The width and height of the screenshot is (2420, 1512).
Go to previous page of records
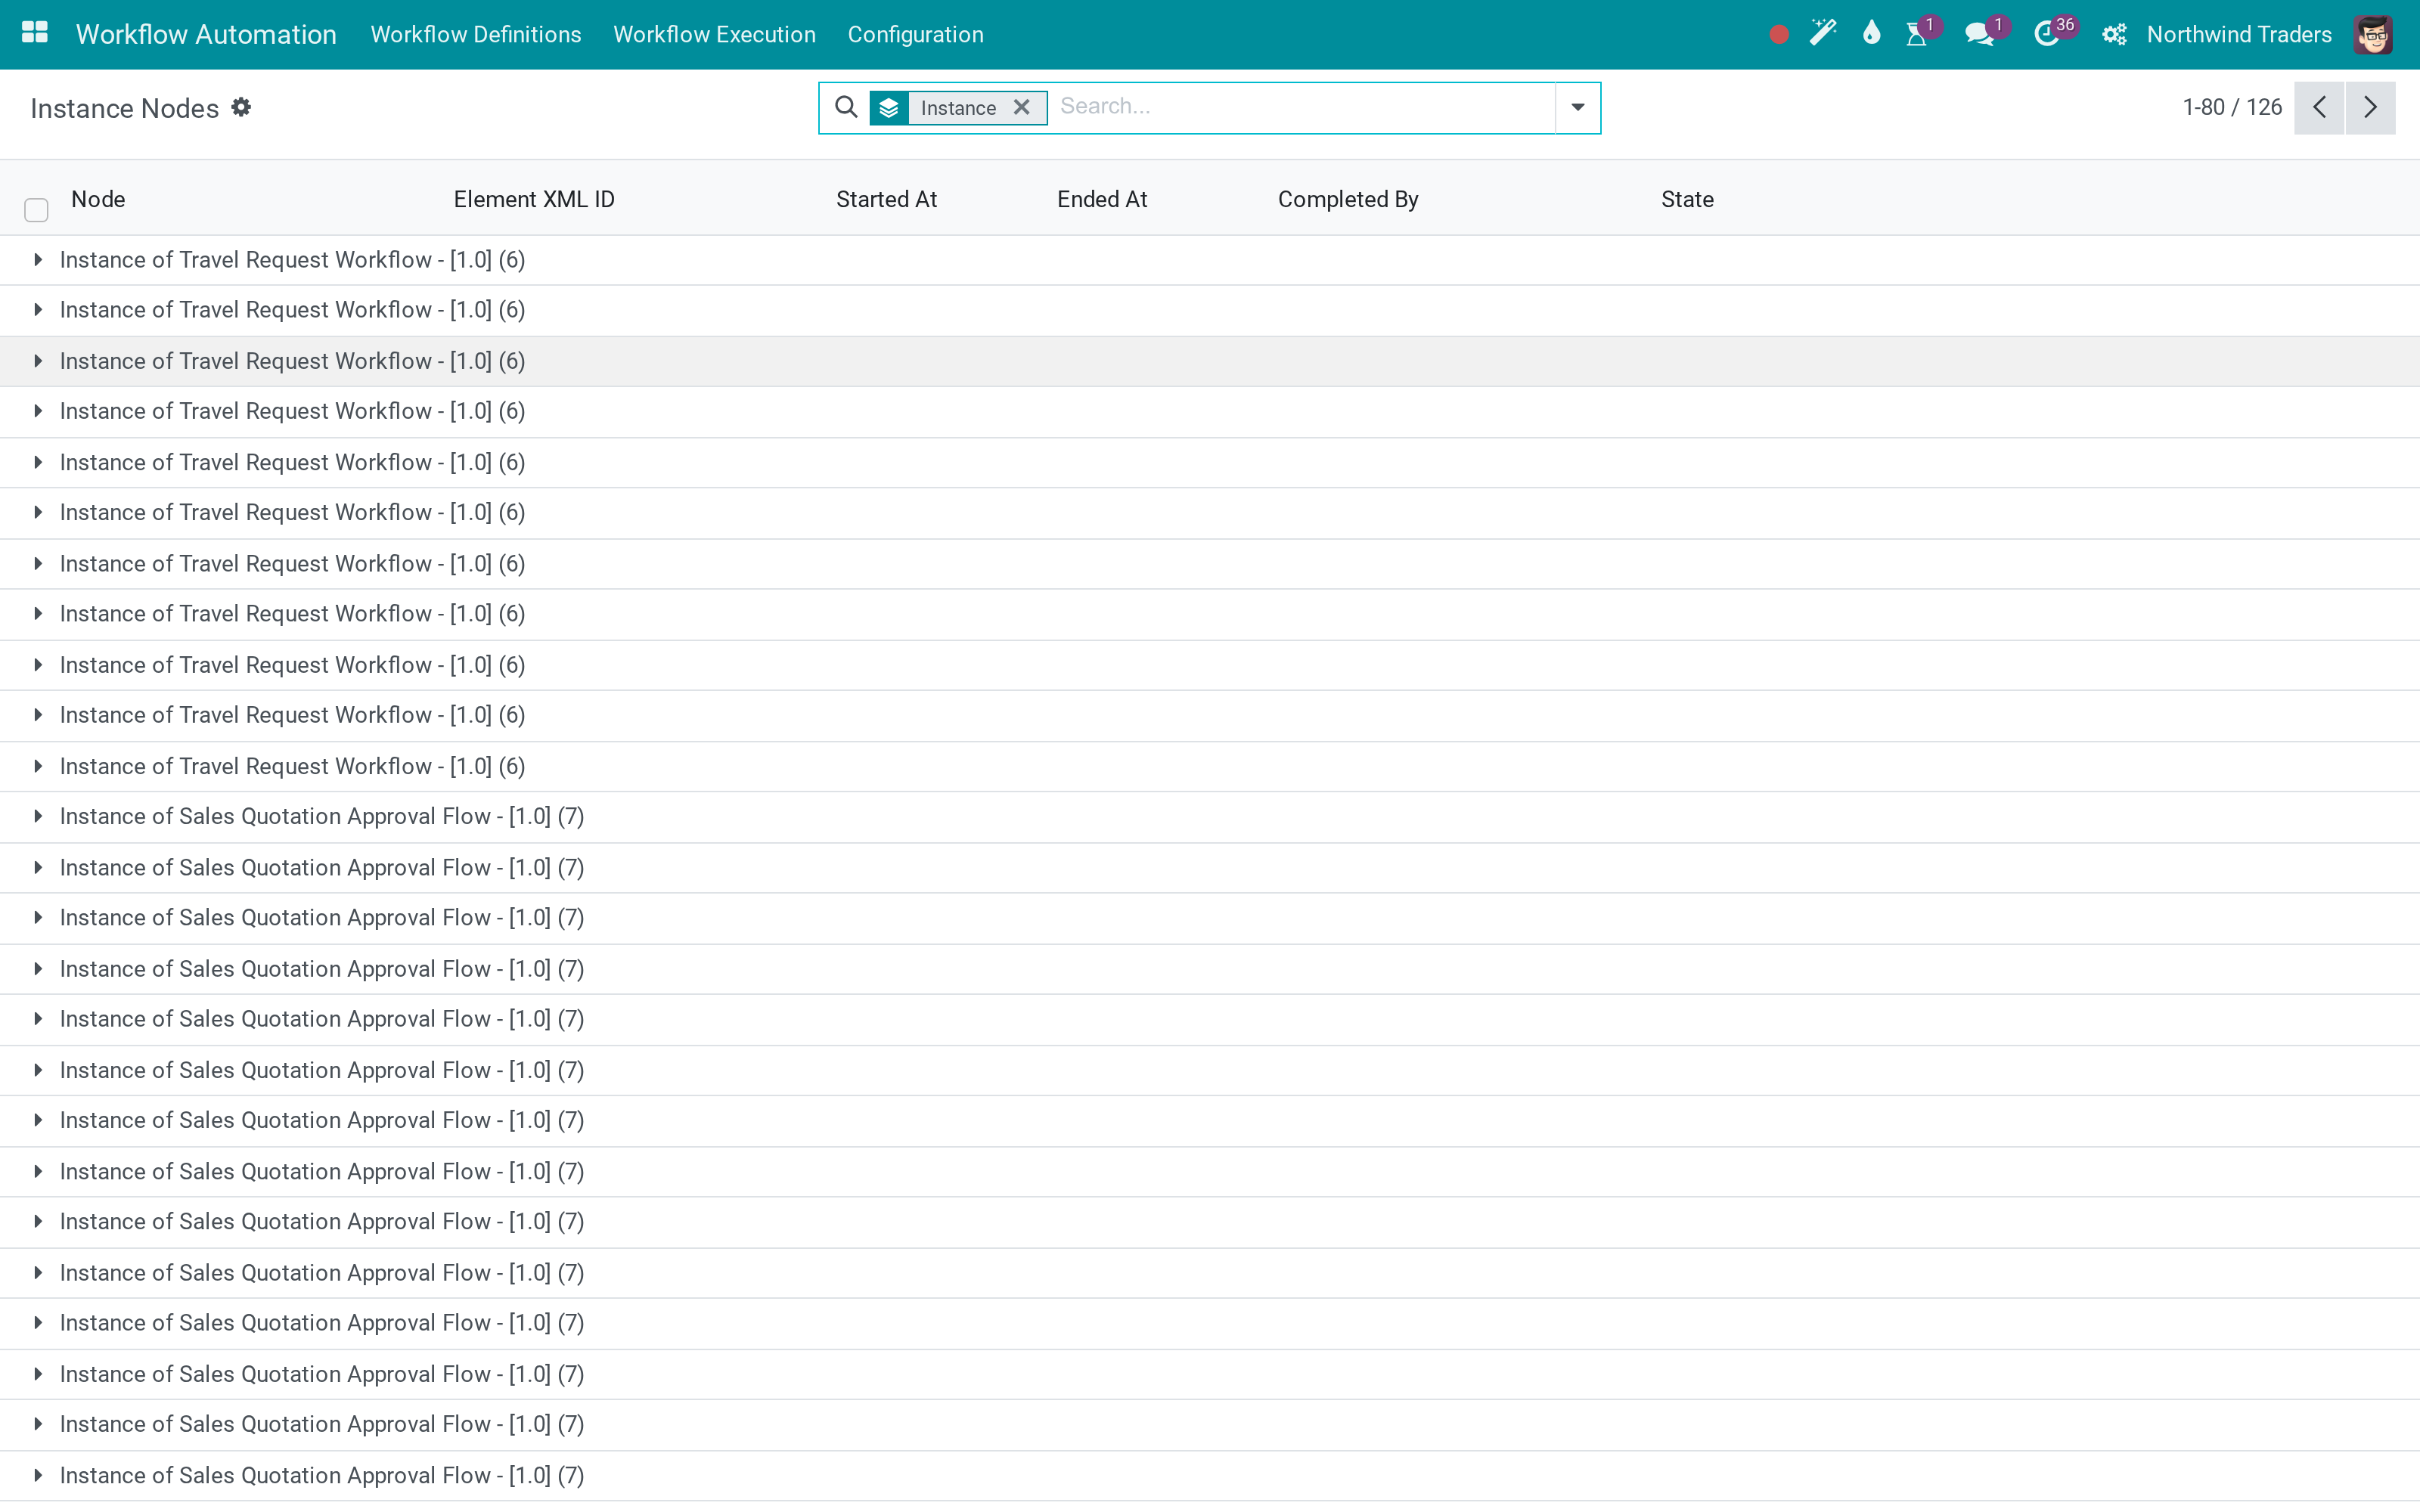click(x=2319, y=107)
